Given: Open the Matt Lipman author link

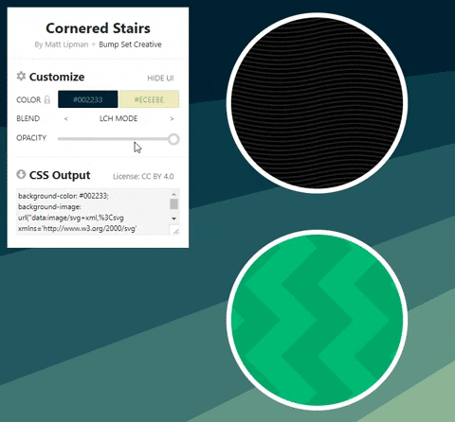Looking at the screenshot, I should pos(66,44).
